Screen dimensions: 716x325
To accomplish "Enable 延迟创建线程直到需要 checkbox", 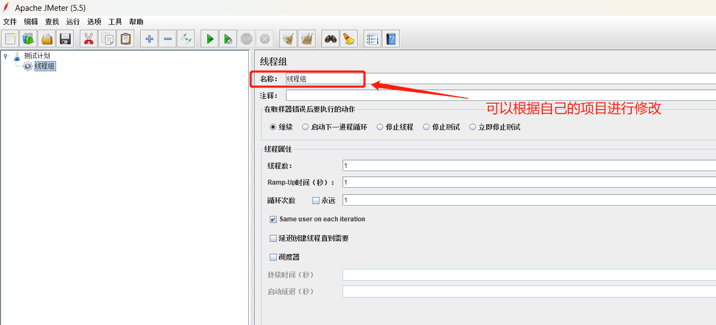I will [273, 239].
